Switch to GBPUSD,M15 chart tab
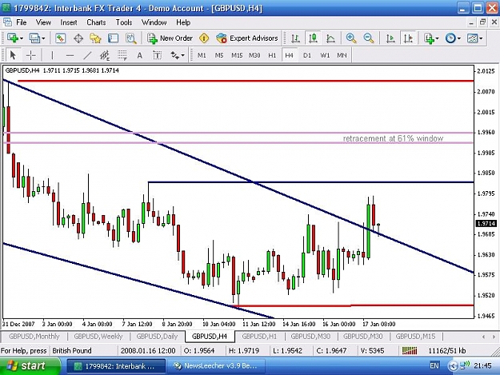The height and width of the screenshot is (375, 500). point(415,337)
